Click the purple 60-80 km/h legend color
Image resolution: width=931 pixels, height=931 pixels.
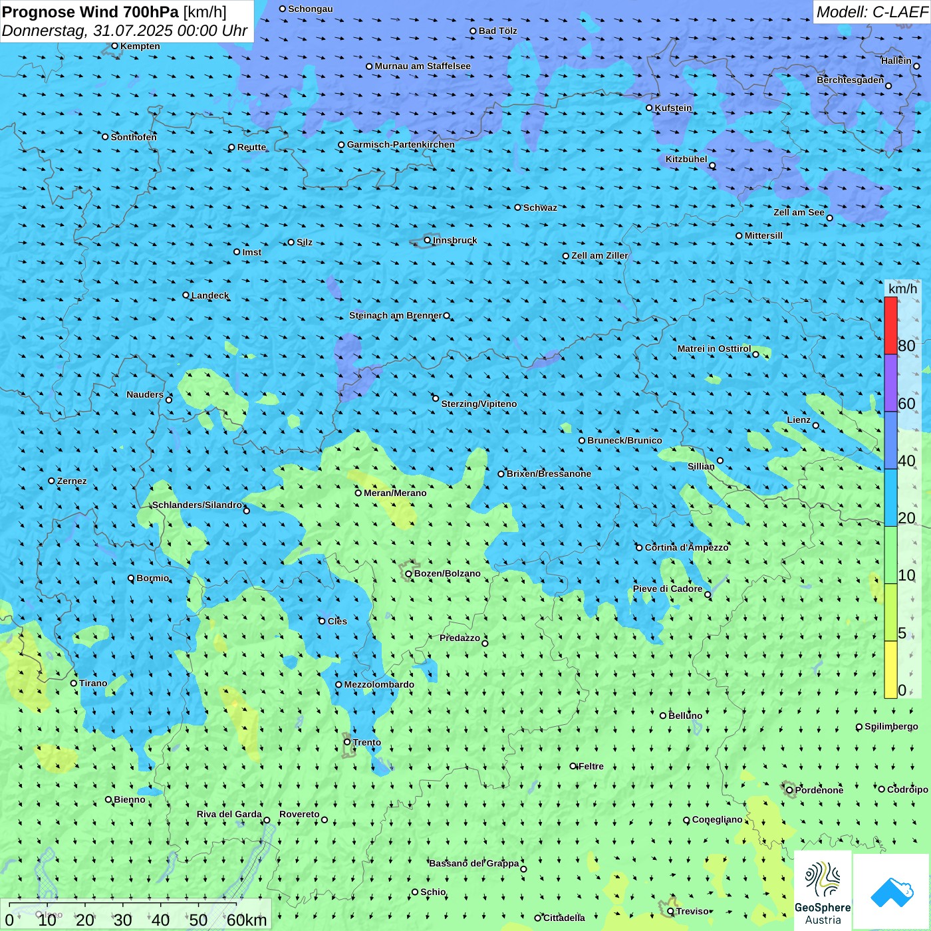(x=890, y=383)
